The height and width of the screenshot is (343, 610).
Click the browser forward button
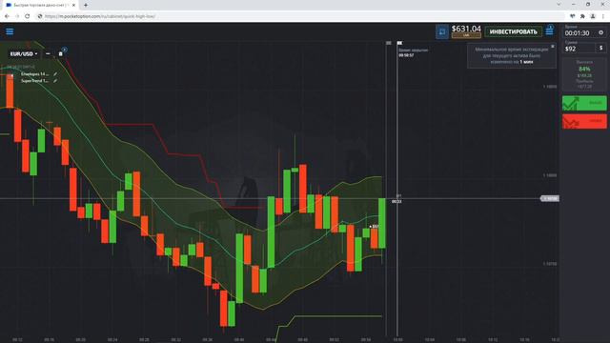click(17, 16)
